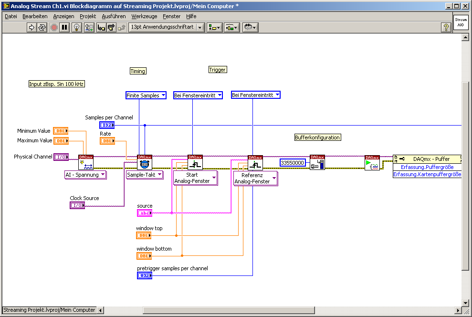Select the source string terminal

click(145, 213)
